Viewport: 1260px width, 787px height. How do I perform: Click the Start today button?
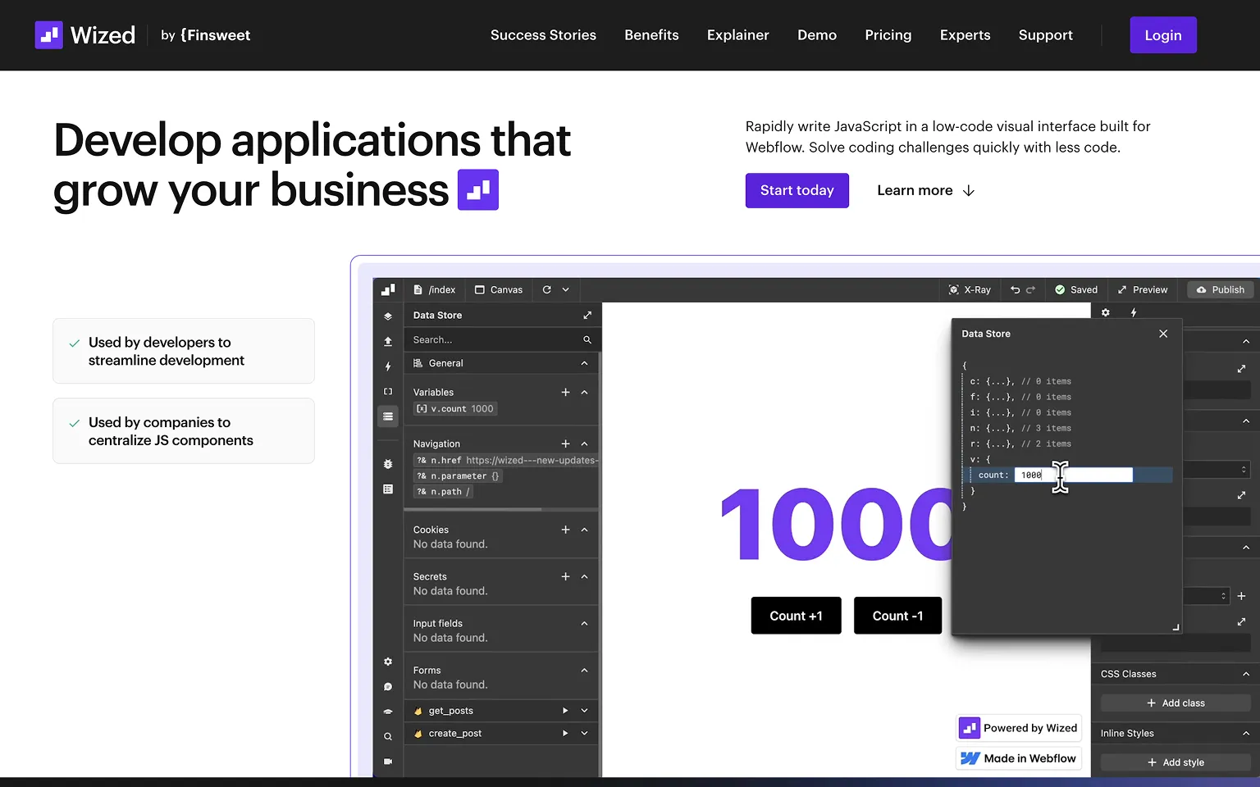point(797,190)
